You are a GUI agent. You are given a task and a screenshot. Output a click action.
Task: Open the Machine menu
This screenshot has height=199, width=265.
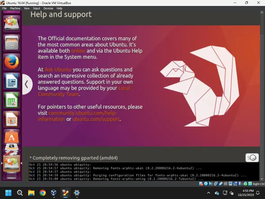pos(15,8)
